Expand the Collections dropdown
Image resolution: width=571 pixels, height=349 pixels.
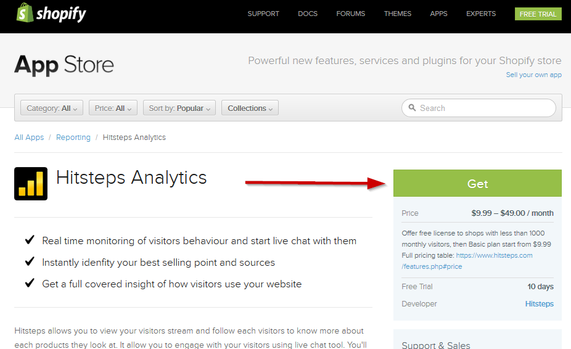pos(250,108)
